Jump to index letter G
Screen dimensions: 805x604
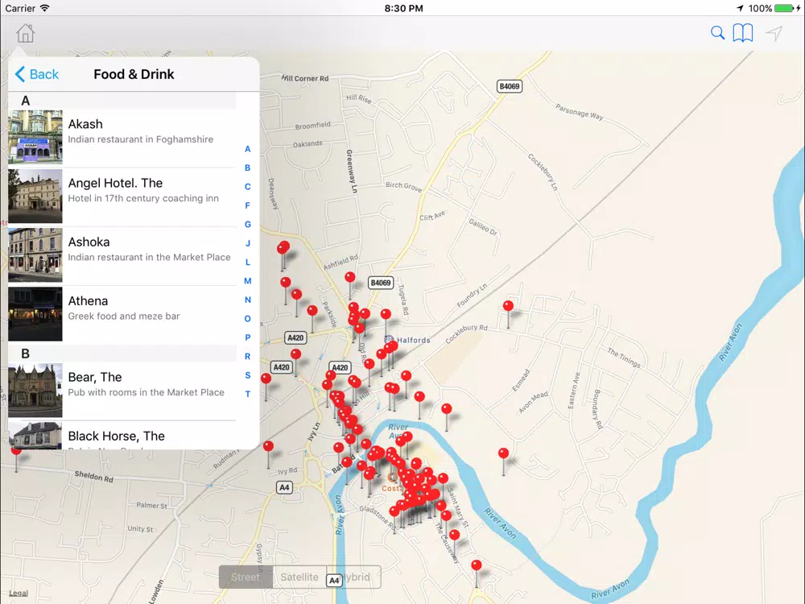pyautogui.click(x=247, y=225)
